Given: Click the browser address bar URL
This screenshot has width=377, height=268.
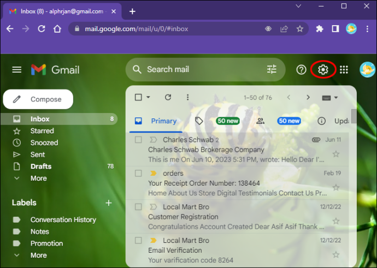Looking at the screenshot, I should click(137, 29).
